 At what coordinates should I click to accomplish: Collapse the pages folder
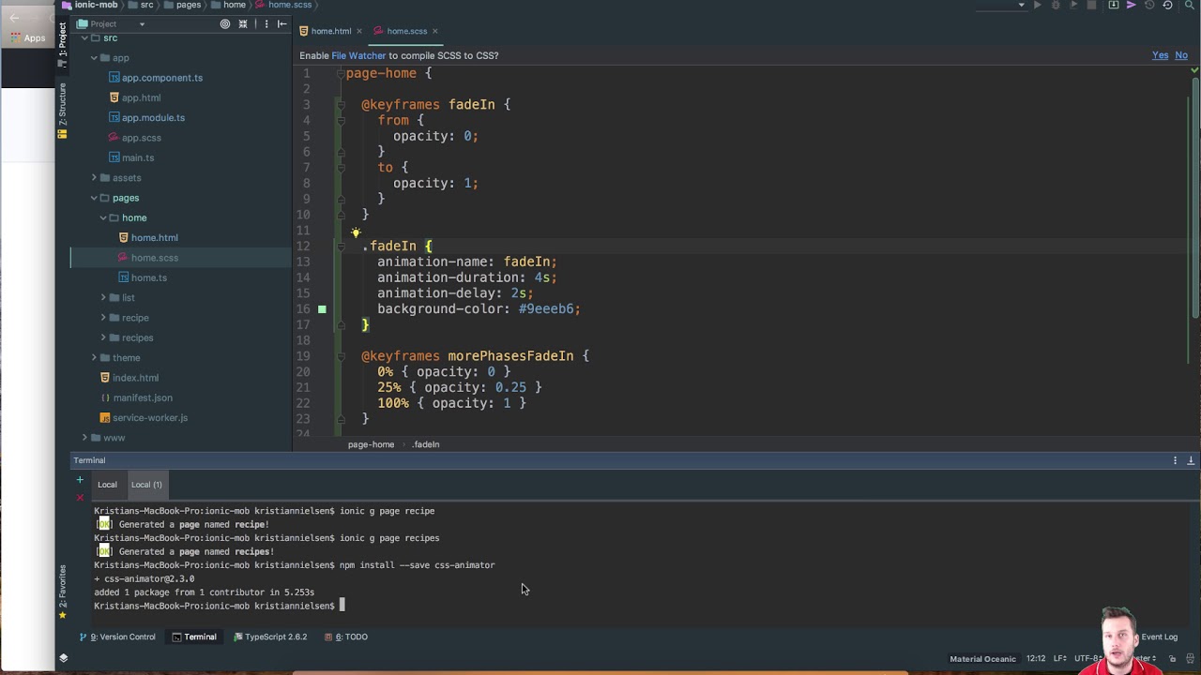coord(94,198)
